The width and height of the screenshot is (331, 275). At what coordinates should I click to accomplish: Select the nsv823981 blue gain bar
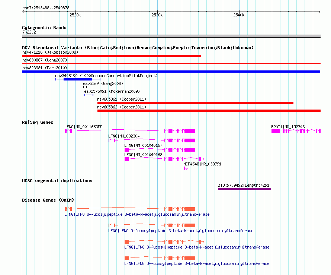(171, 72)
